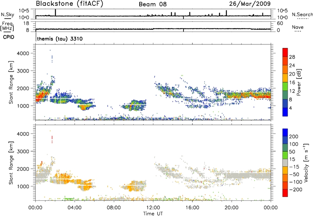Click the "28" label on power color bar
This screenshot has width=313, height=216.
click(292, 57)
